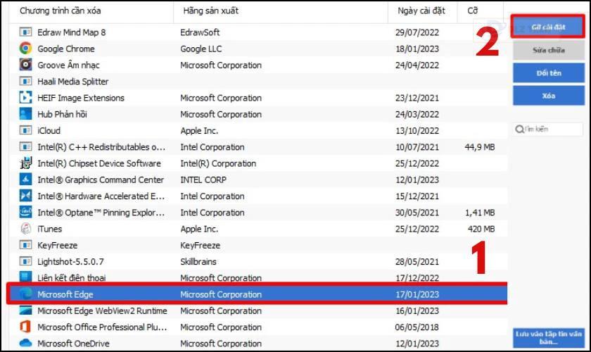Image resolution: width=591 pixels, height=352 pixels.
Task: Select the Google Chrome program name
Action: click(66, 49)
